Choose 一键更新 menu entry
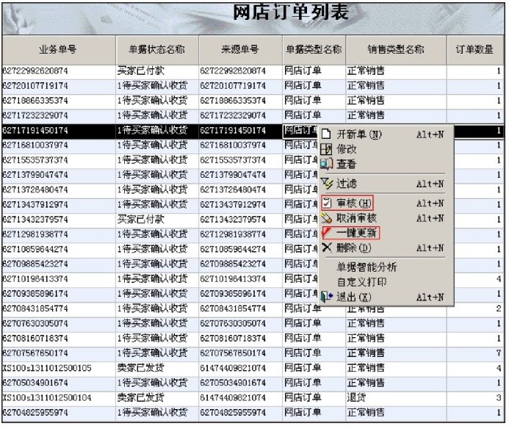Viewport: 509px width, 426px height. coord(386,233)
